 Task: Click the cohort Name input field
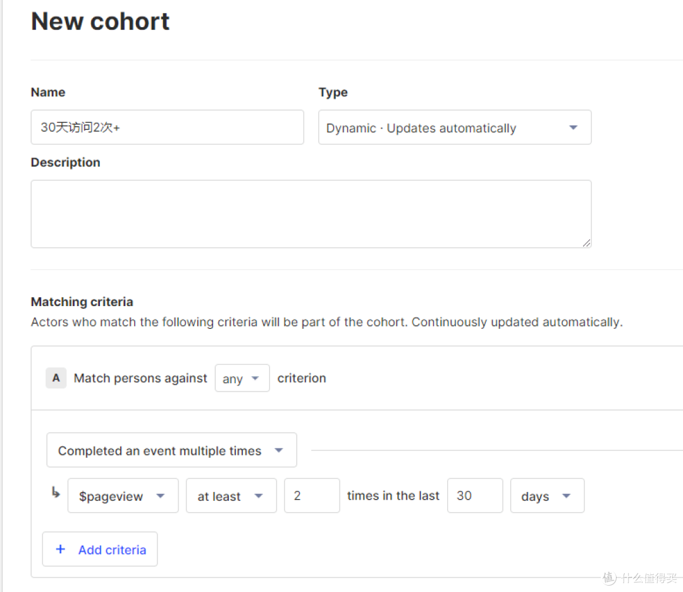[167, 128]
